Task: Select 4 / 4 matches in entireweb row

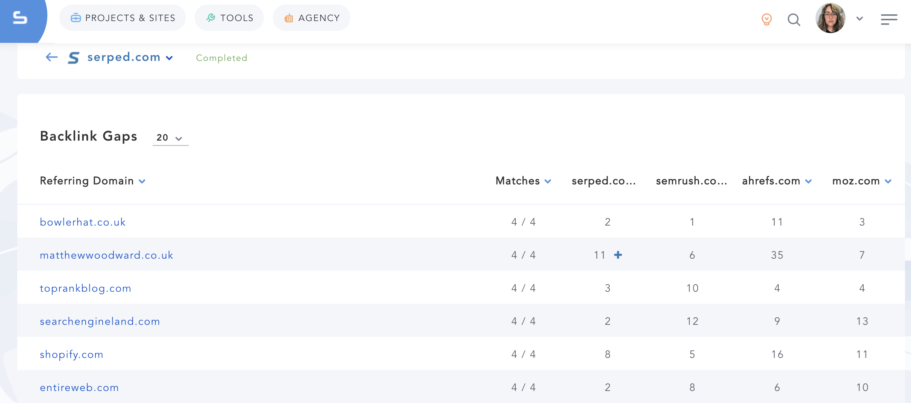Action: pyautogui.click(x=523, y=388)
